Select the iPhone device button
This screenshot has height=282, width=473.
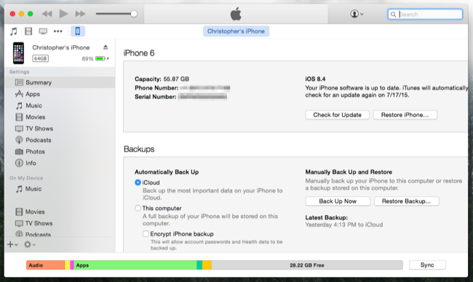coord(78,31)
